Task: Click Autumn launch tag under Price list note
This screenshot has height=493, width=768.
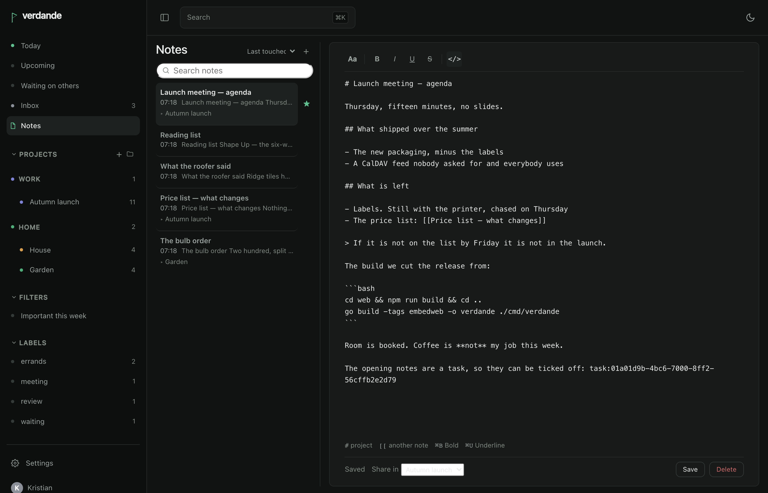Action: coord(186,219)
